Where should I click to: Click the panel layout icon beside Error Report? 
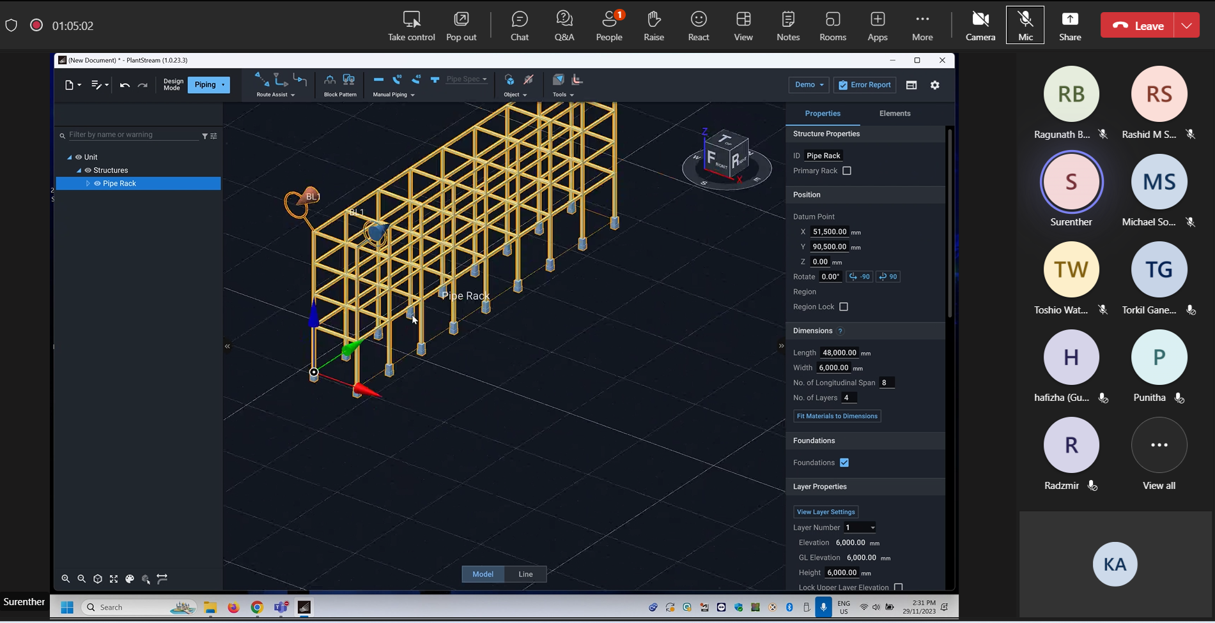tap(911, 85)
